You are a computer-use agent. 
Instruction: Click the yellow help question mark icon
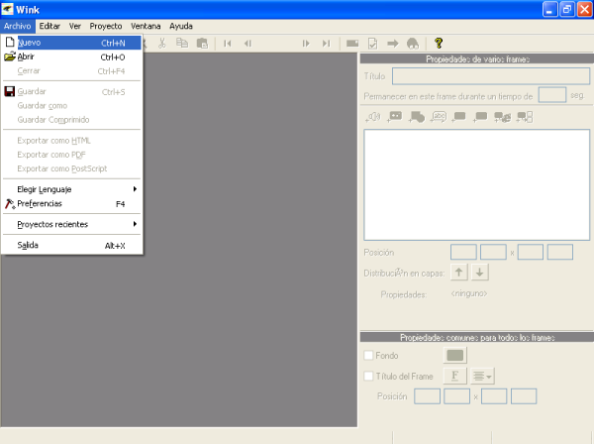pos(439,43)
